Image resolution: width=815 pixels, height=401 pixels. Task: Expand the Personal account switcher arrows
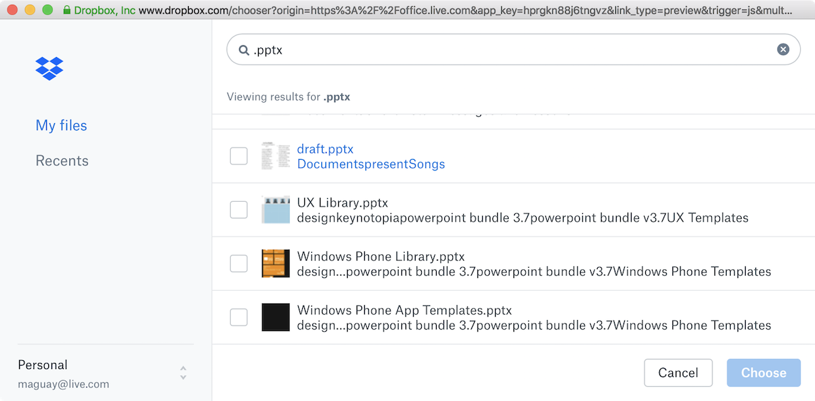pos(183,372)
